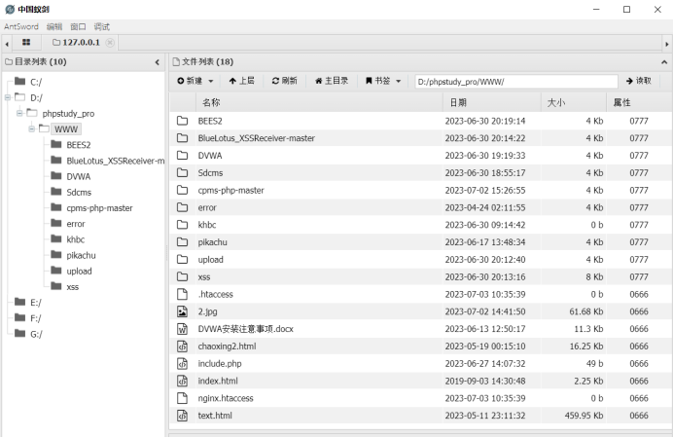This screenshot has width=673, height=438.
Task: Click DVWA安装注意事项.docx Word icon
Action: click(183, 329)
